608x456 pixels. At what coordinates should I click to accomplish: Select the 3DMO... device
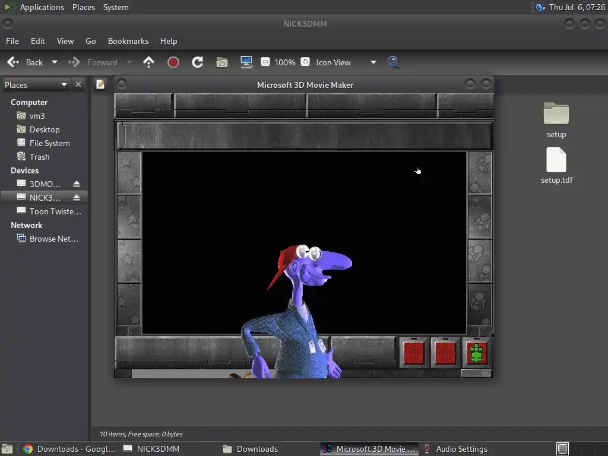point(39,184)
